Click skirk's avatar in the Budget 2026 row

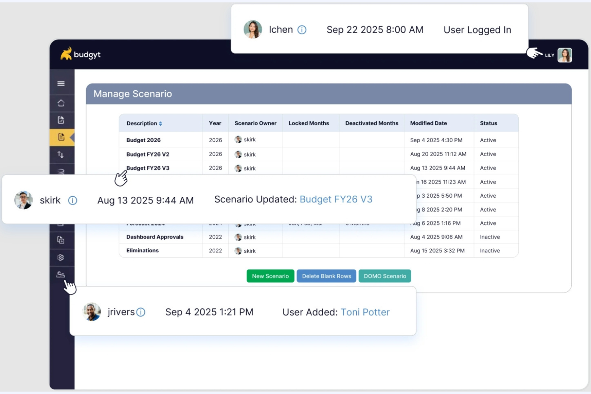tap(238, 140)
